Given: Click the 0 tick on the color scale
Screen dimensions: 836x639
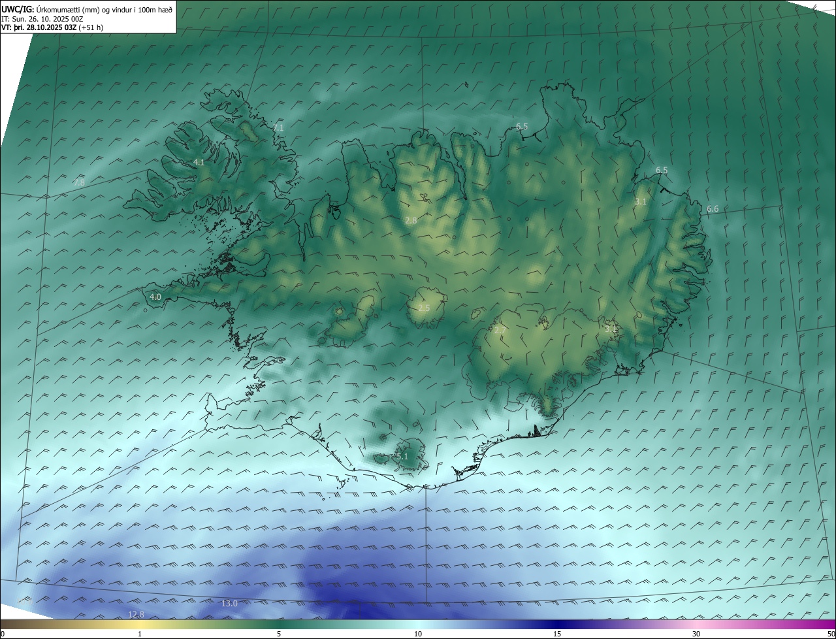Looking at the screenshot, I should (x=3, y=634).
